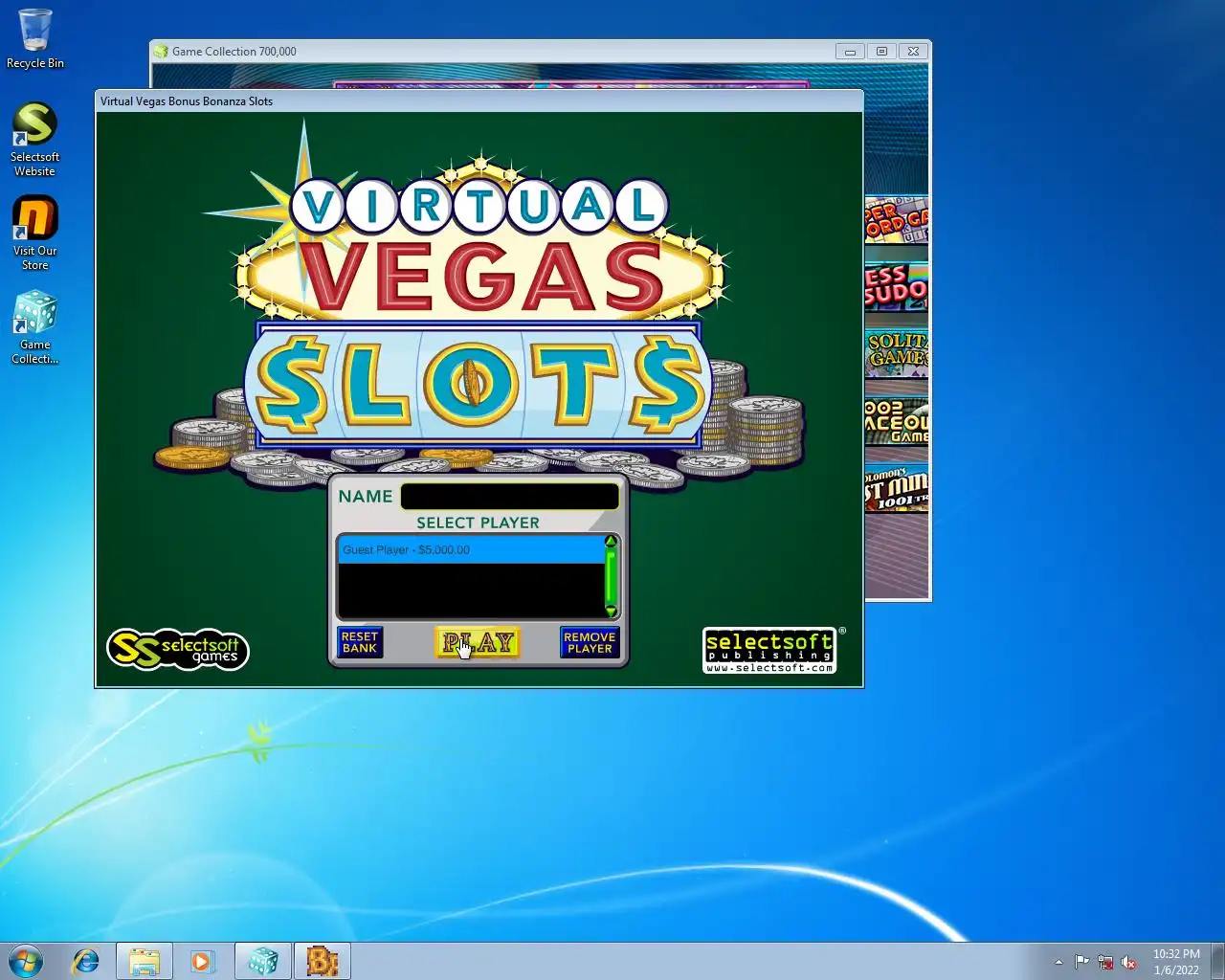The height and width of the screenshot is (980, 1225).
Task: Switch to Game Collection dice taskbar item
Action: (263, 961)
